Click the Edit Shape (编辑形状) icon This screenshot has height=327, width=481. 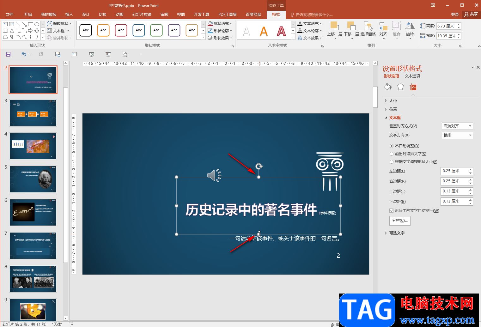tap(50, 23)
